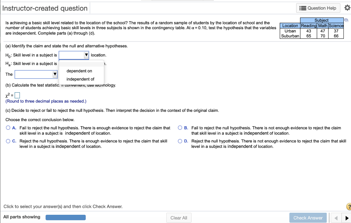Select answer choice A
The image size is (351, 223).
pos(8,128)
